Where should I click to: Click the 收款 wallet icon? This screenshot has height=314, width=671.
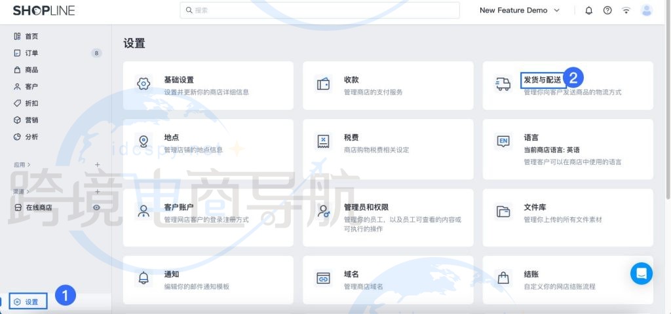tap(323, 84)
